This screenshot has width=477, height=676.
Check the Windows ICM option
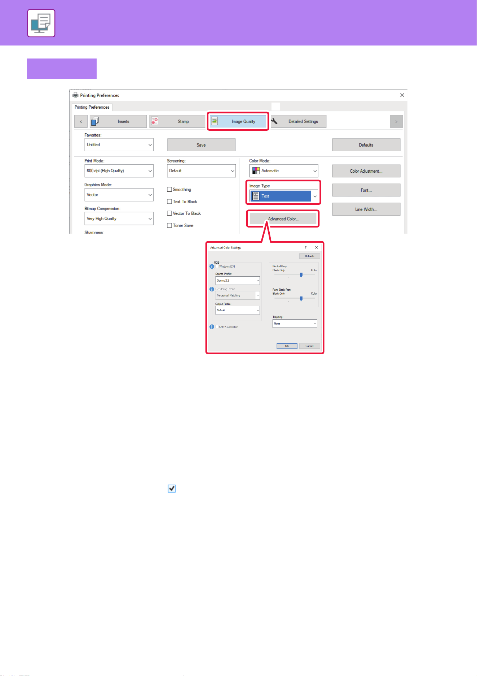(217, 266)
